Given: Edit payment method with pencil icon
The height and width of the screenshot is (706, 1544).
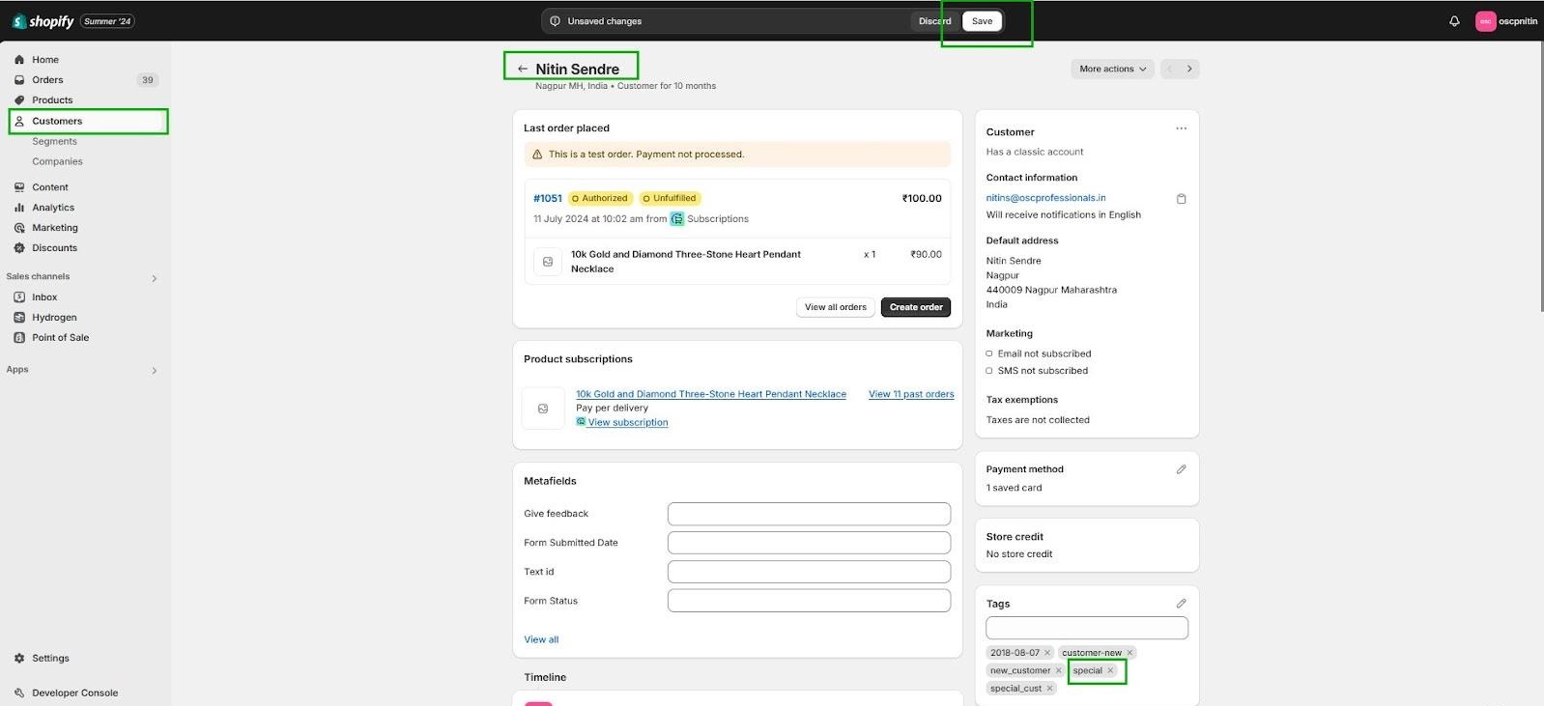Looking at the screenshot, I should point(1181,469).
